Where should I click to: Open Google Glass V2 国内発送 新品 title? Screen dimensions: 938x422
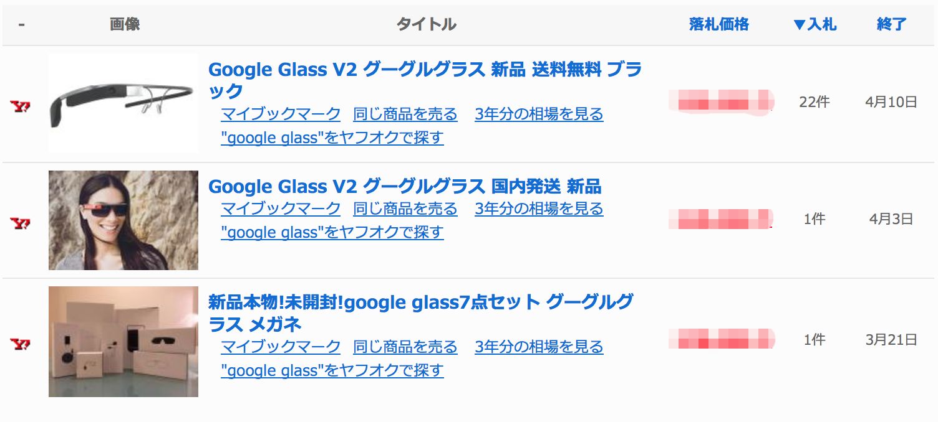click(x=404, y=186)
